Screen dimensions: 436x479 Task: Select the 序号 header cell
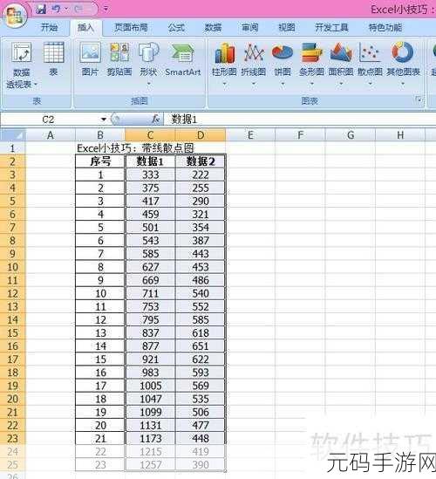100,161
